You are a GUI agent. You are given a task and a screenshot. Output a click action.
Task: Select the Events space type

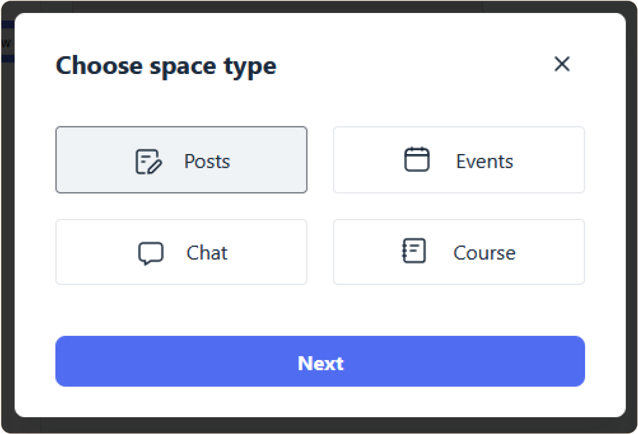point(459,160)
